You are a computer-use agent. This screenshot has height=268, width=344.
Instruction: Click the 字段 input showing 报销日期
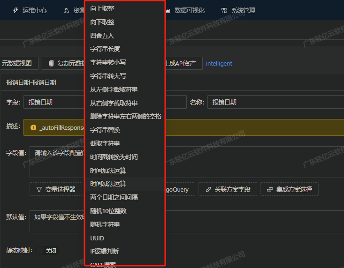click(x=54, y=102)
